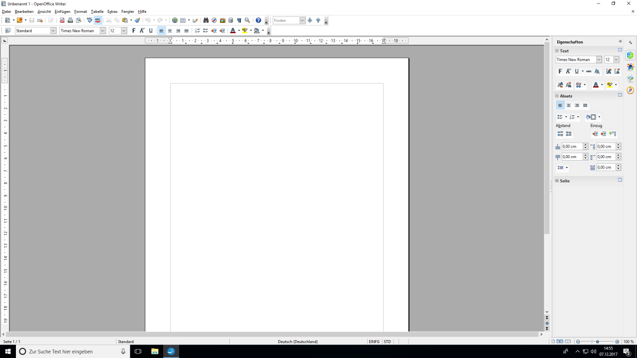Click the zoom slider handle in status bar
The height and width of the screenshot is (358, 637).
click(598, 342)
